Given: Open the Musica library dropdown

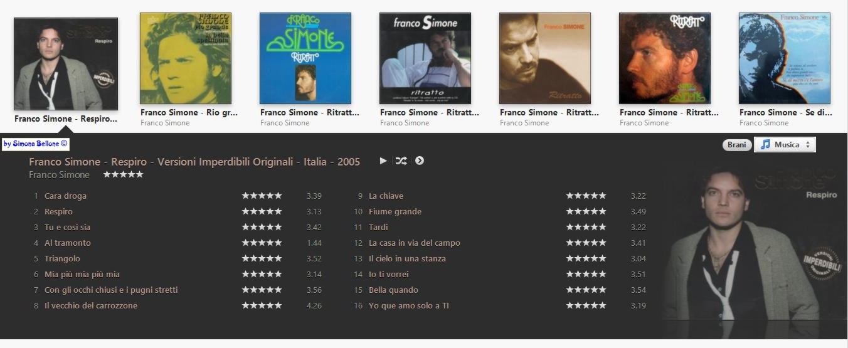Looking at the screenshot, I should [x=785, y=145].
